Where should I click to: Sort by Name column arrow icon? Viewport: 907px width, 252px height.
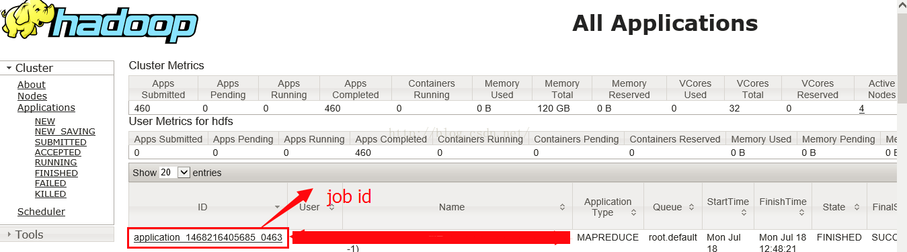point(562,208)
